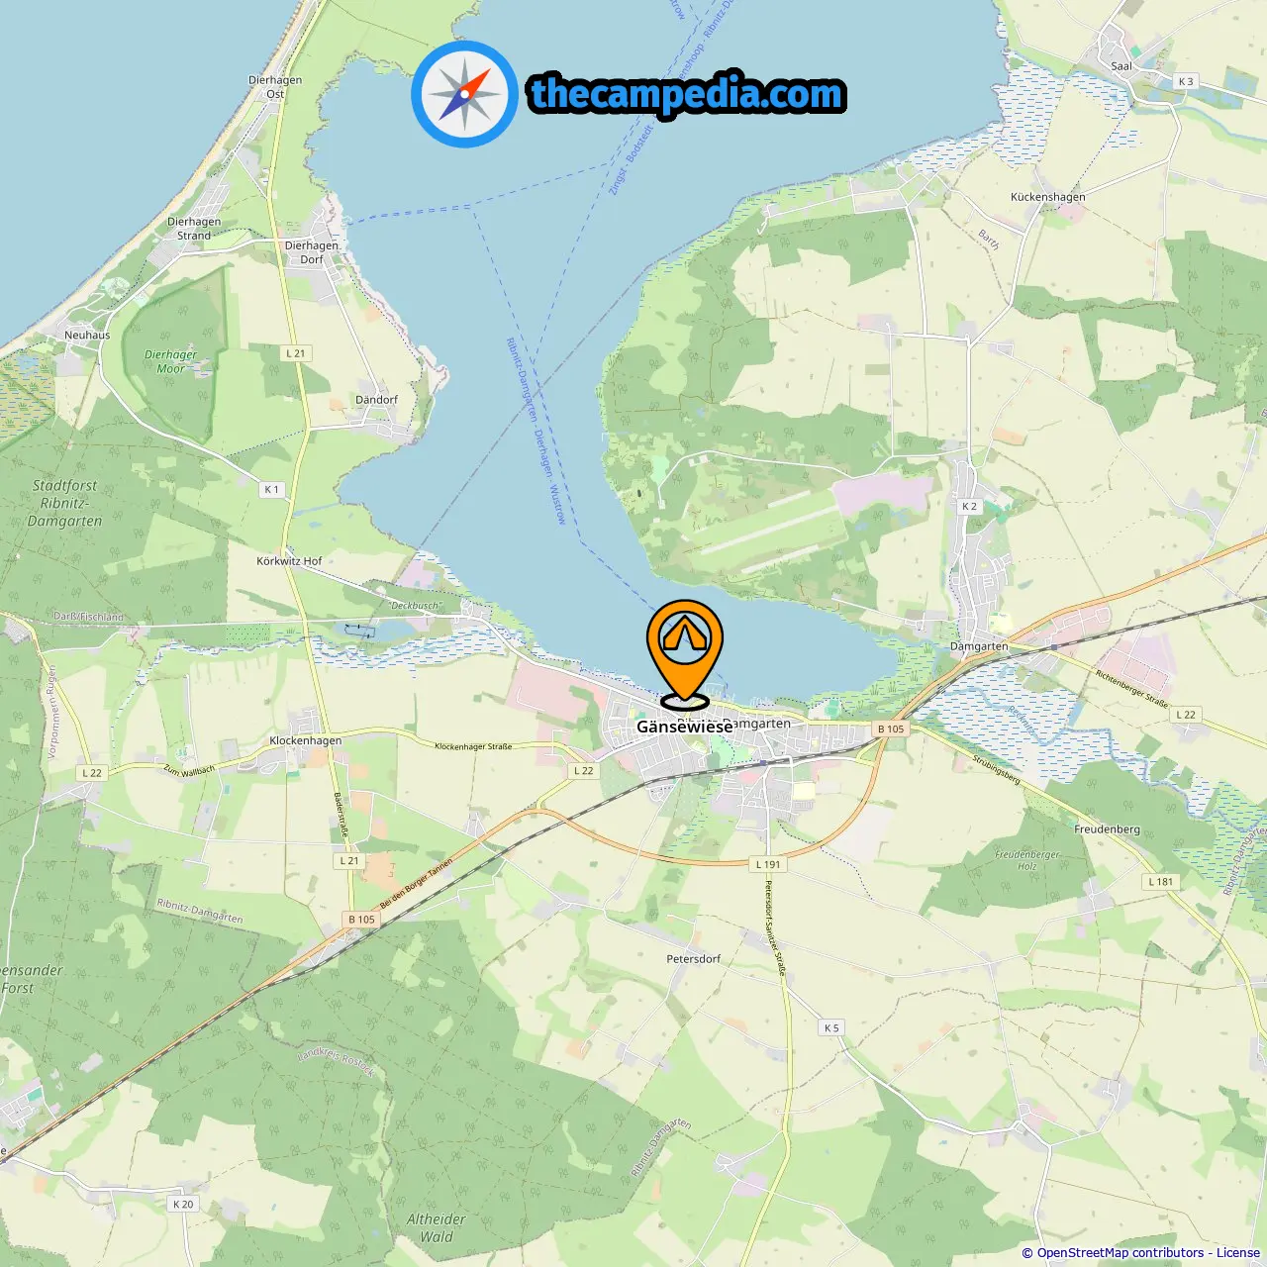1267x1267 pixels.
Task: Click the K 20 road shield
Action: click(183, 1204)
